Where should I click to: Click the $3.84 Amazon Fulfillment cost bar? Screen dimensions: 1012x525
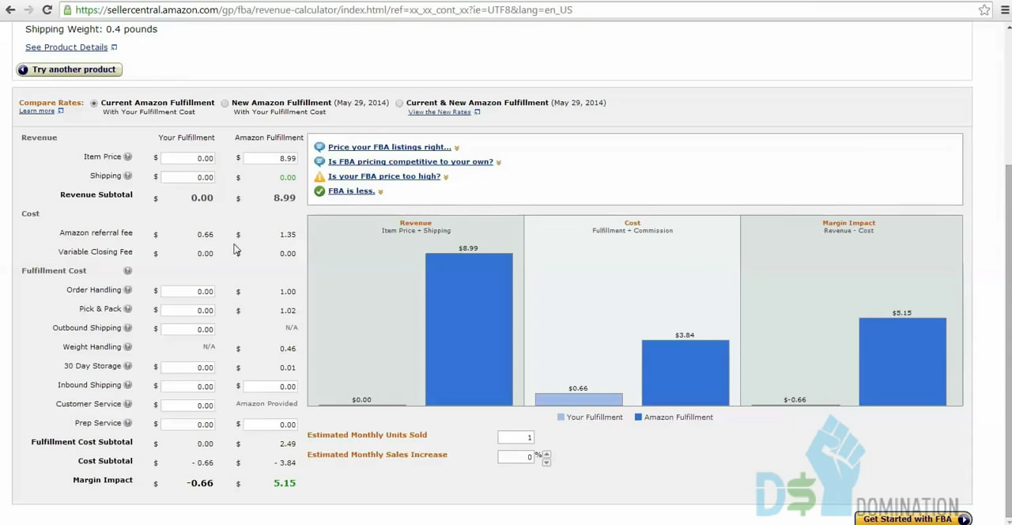[x=685, y=373]
